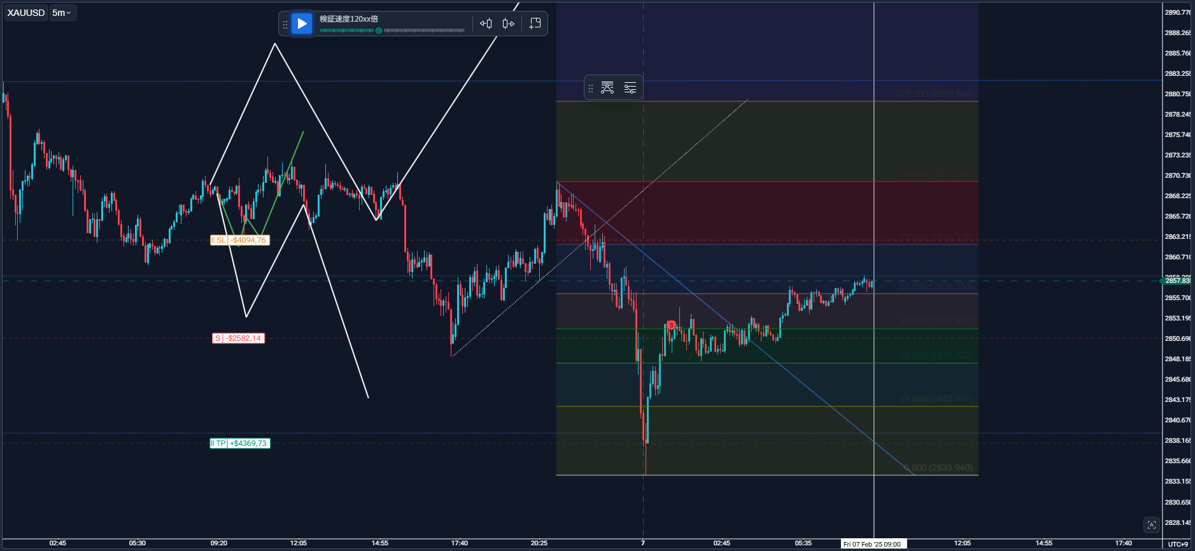Image resolution: width=1195 pixels, height=551 pixels.
Task: Open the XAUUSD symbol selector
Action: [x=26, y=13]
